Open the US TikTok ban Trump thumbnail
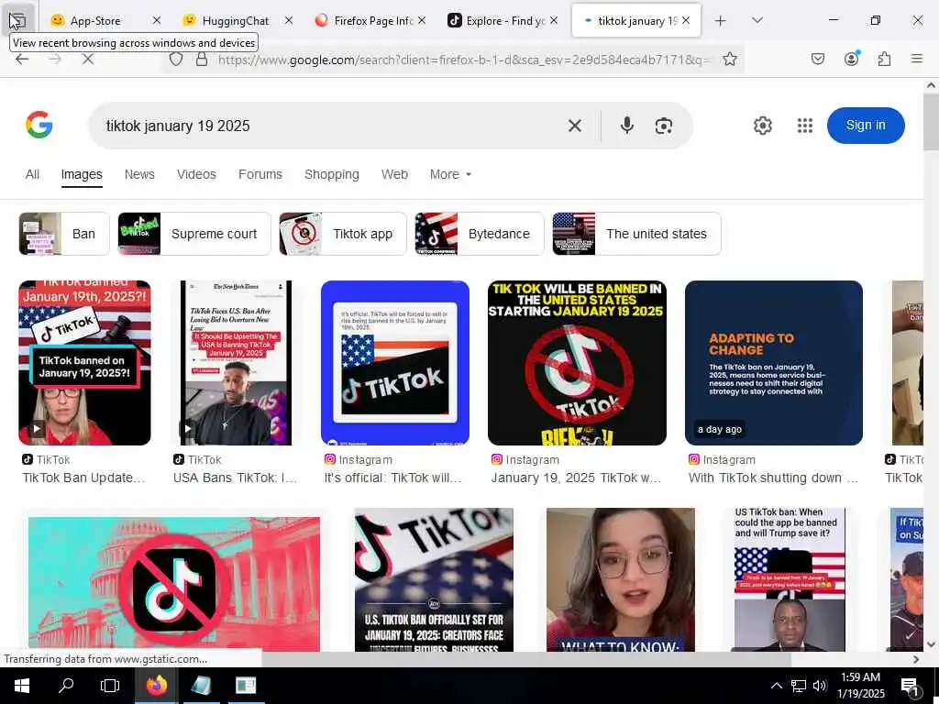 click(790, 579)
